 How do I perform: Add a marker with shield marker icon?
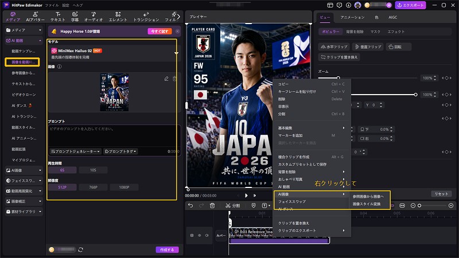pos(254,206)
